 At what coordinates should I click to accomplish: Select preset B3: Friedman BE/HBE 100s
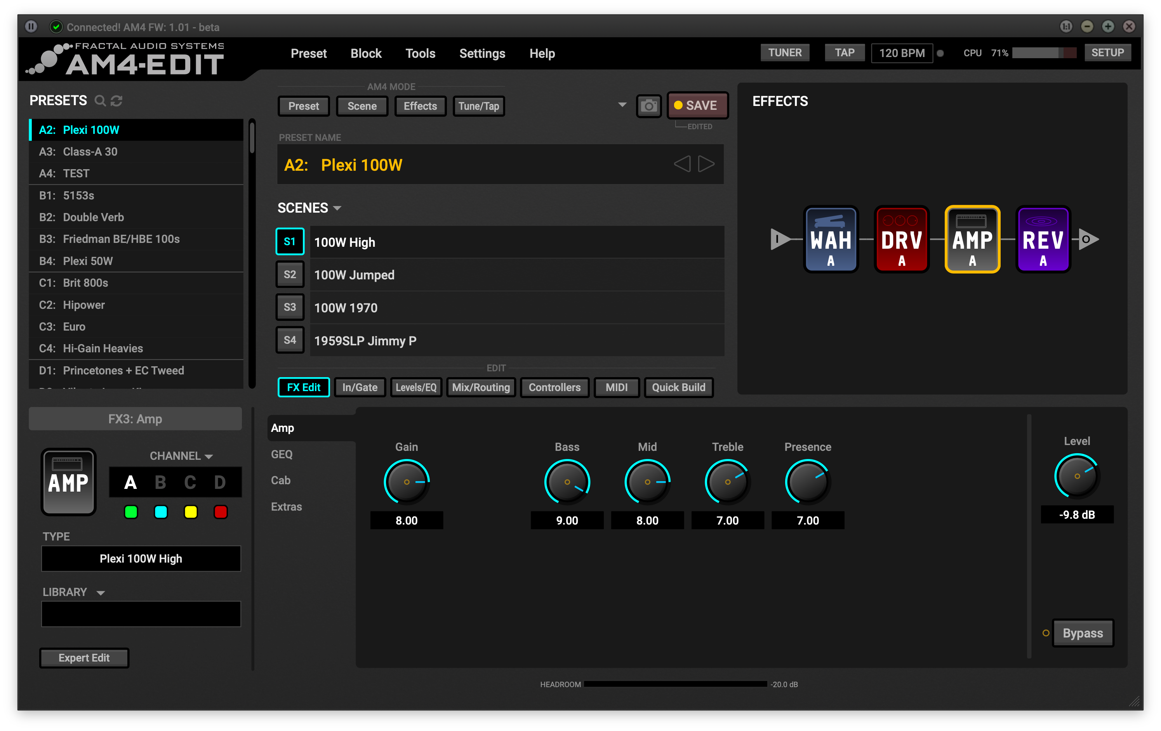pos(121,239)
